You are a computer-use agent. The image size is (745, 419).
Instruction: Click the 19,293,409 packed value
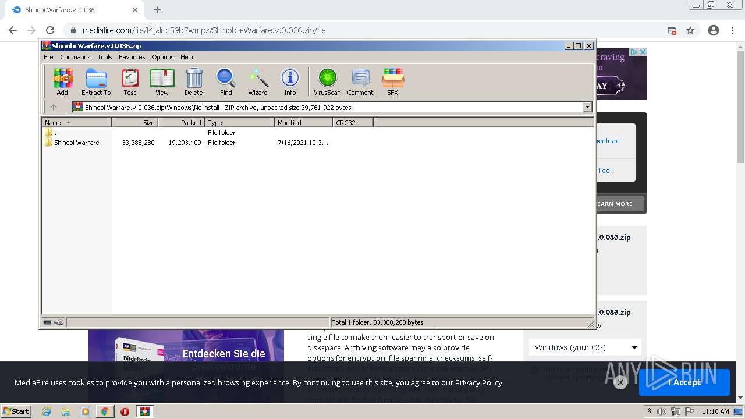click(185, 143)
